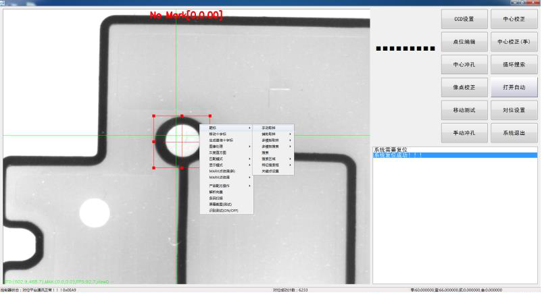Image resolution: width=542 pixels, height=293 pixels.
Task: Open 点位编辑 point editor
Action: click(x=464, y=42)
